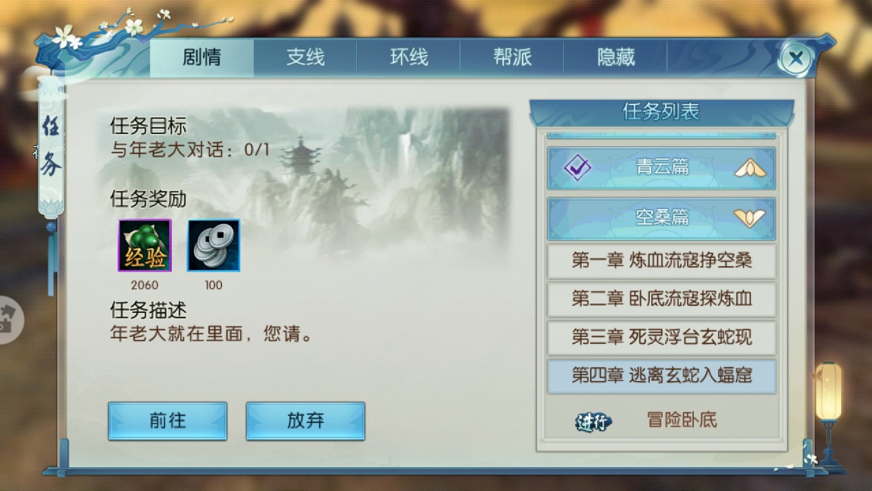Expand 空桑篇 using its down arrow
Image resolution: width=872 pixels, height=491 pixels.
point(750,218)
